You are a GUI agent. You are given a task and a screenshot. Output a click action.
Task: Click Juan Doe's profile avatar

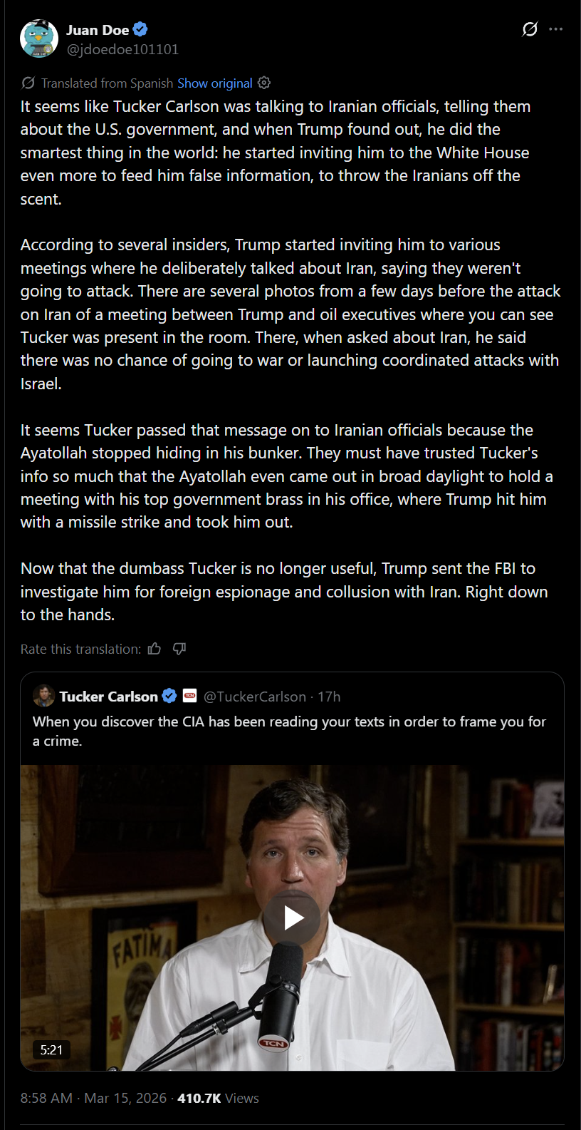[x=39, y=38]
